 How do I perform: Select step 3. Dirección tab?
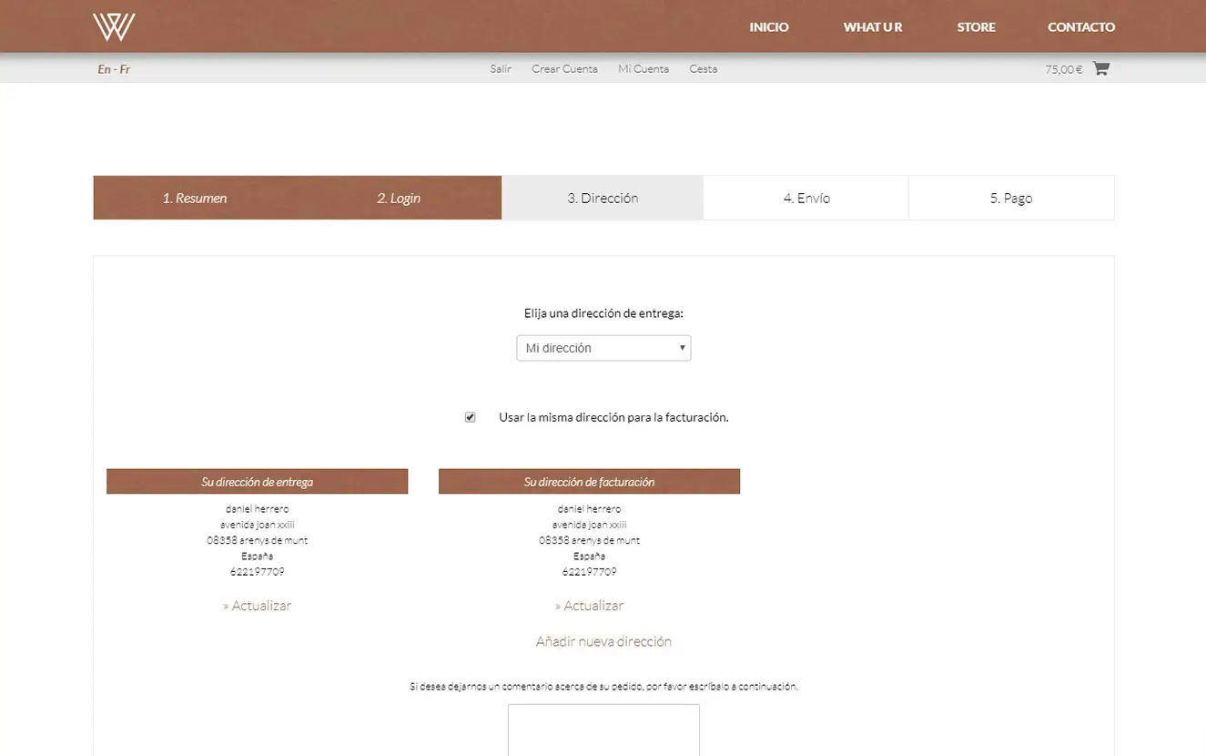603,198
